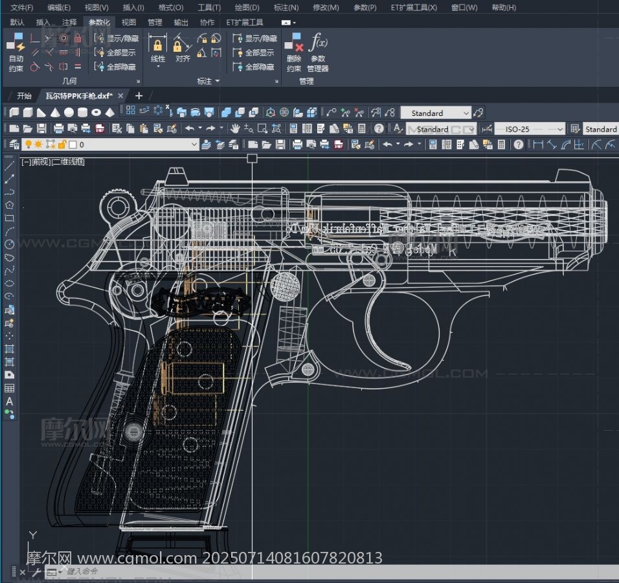
Task: Switch to the 开始 document tab
Action: (x=24, y=96)
